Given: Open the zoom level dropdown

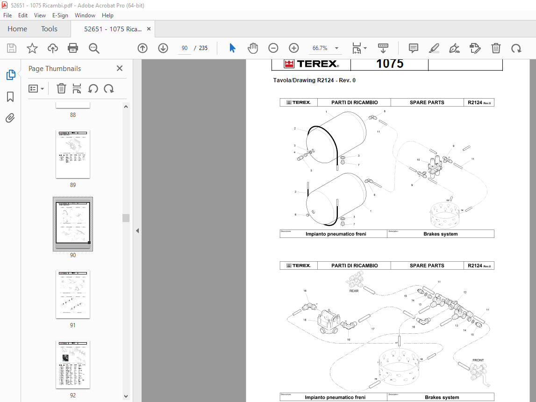Looking at the screenshot, I should point(337,48).
